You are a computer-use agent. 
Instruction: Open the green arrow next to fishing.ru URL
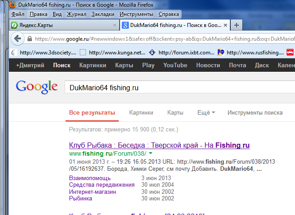coord(151,154)
